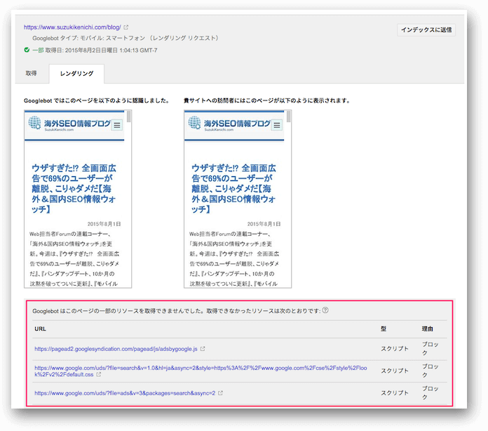
Task: Click external-link icon after default.css URL
Action: coord(98,374)
